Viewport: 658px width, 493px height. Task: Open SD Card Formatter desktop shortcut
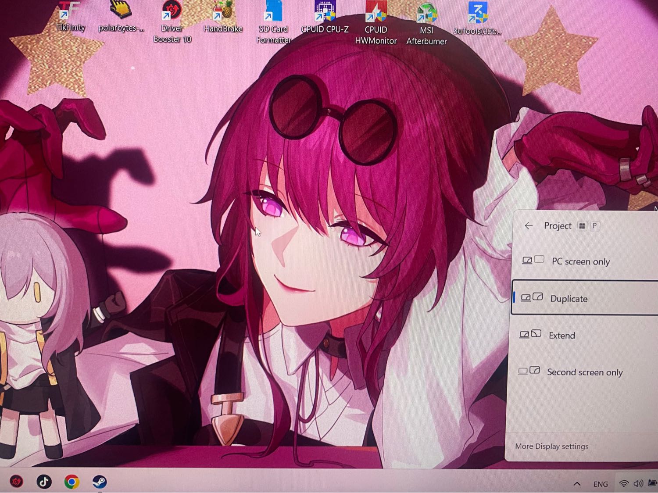point(273,23)
